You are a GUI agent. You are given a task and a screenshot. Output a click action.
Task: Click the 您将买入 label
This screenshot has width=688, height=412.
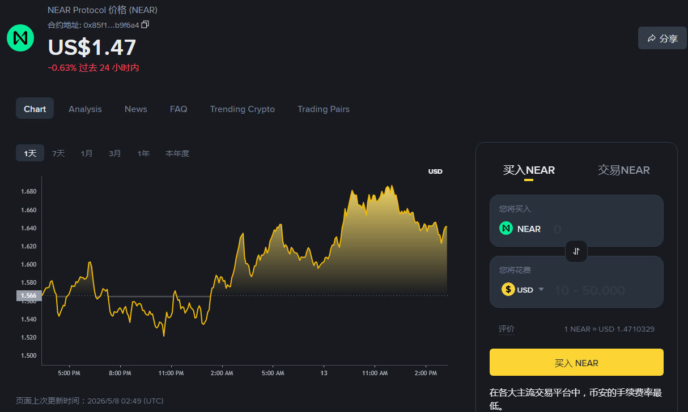515,209
